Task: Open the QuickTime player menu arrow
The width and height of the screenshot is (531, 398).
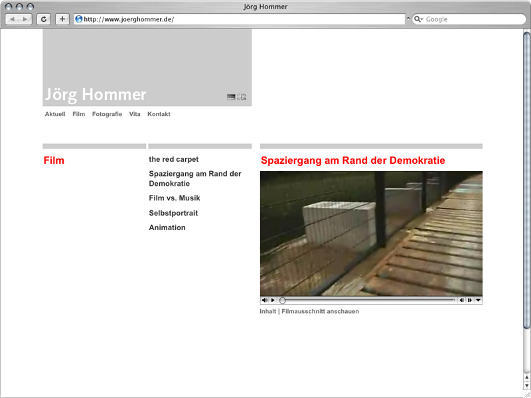Action: [x=478, y=300]
